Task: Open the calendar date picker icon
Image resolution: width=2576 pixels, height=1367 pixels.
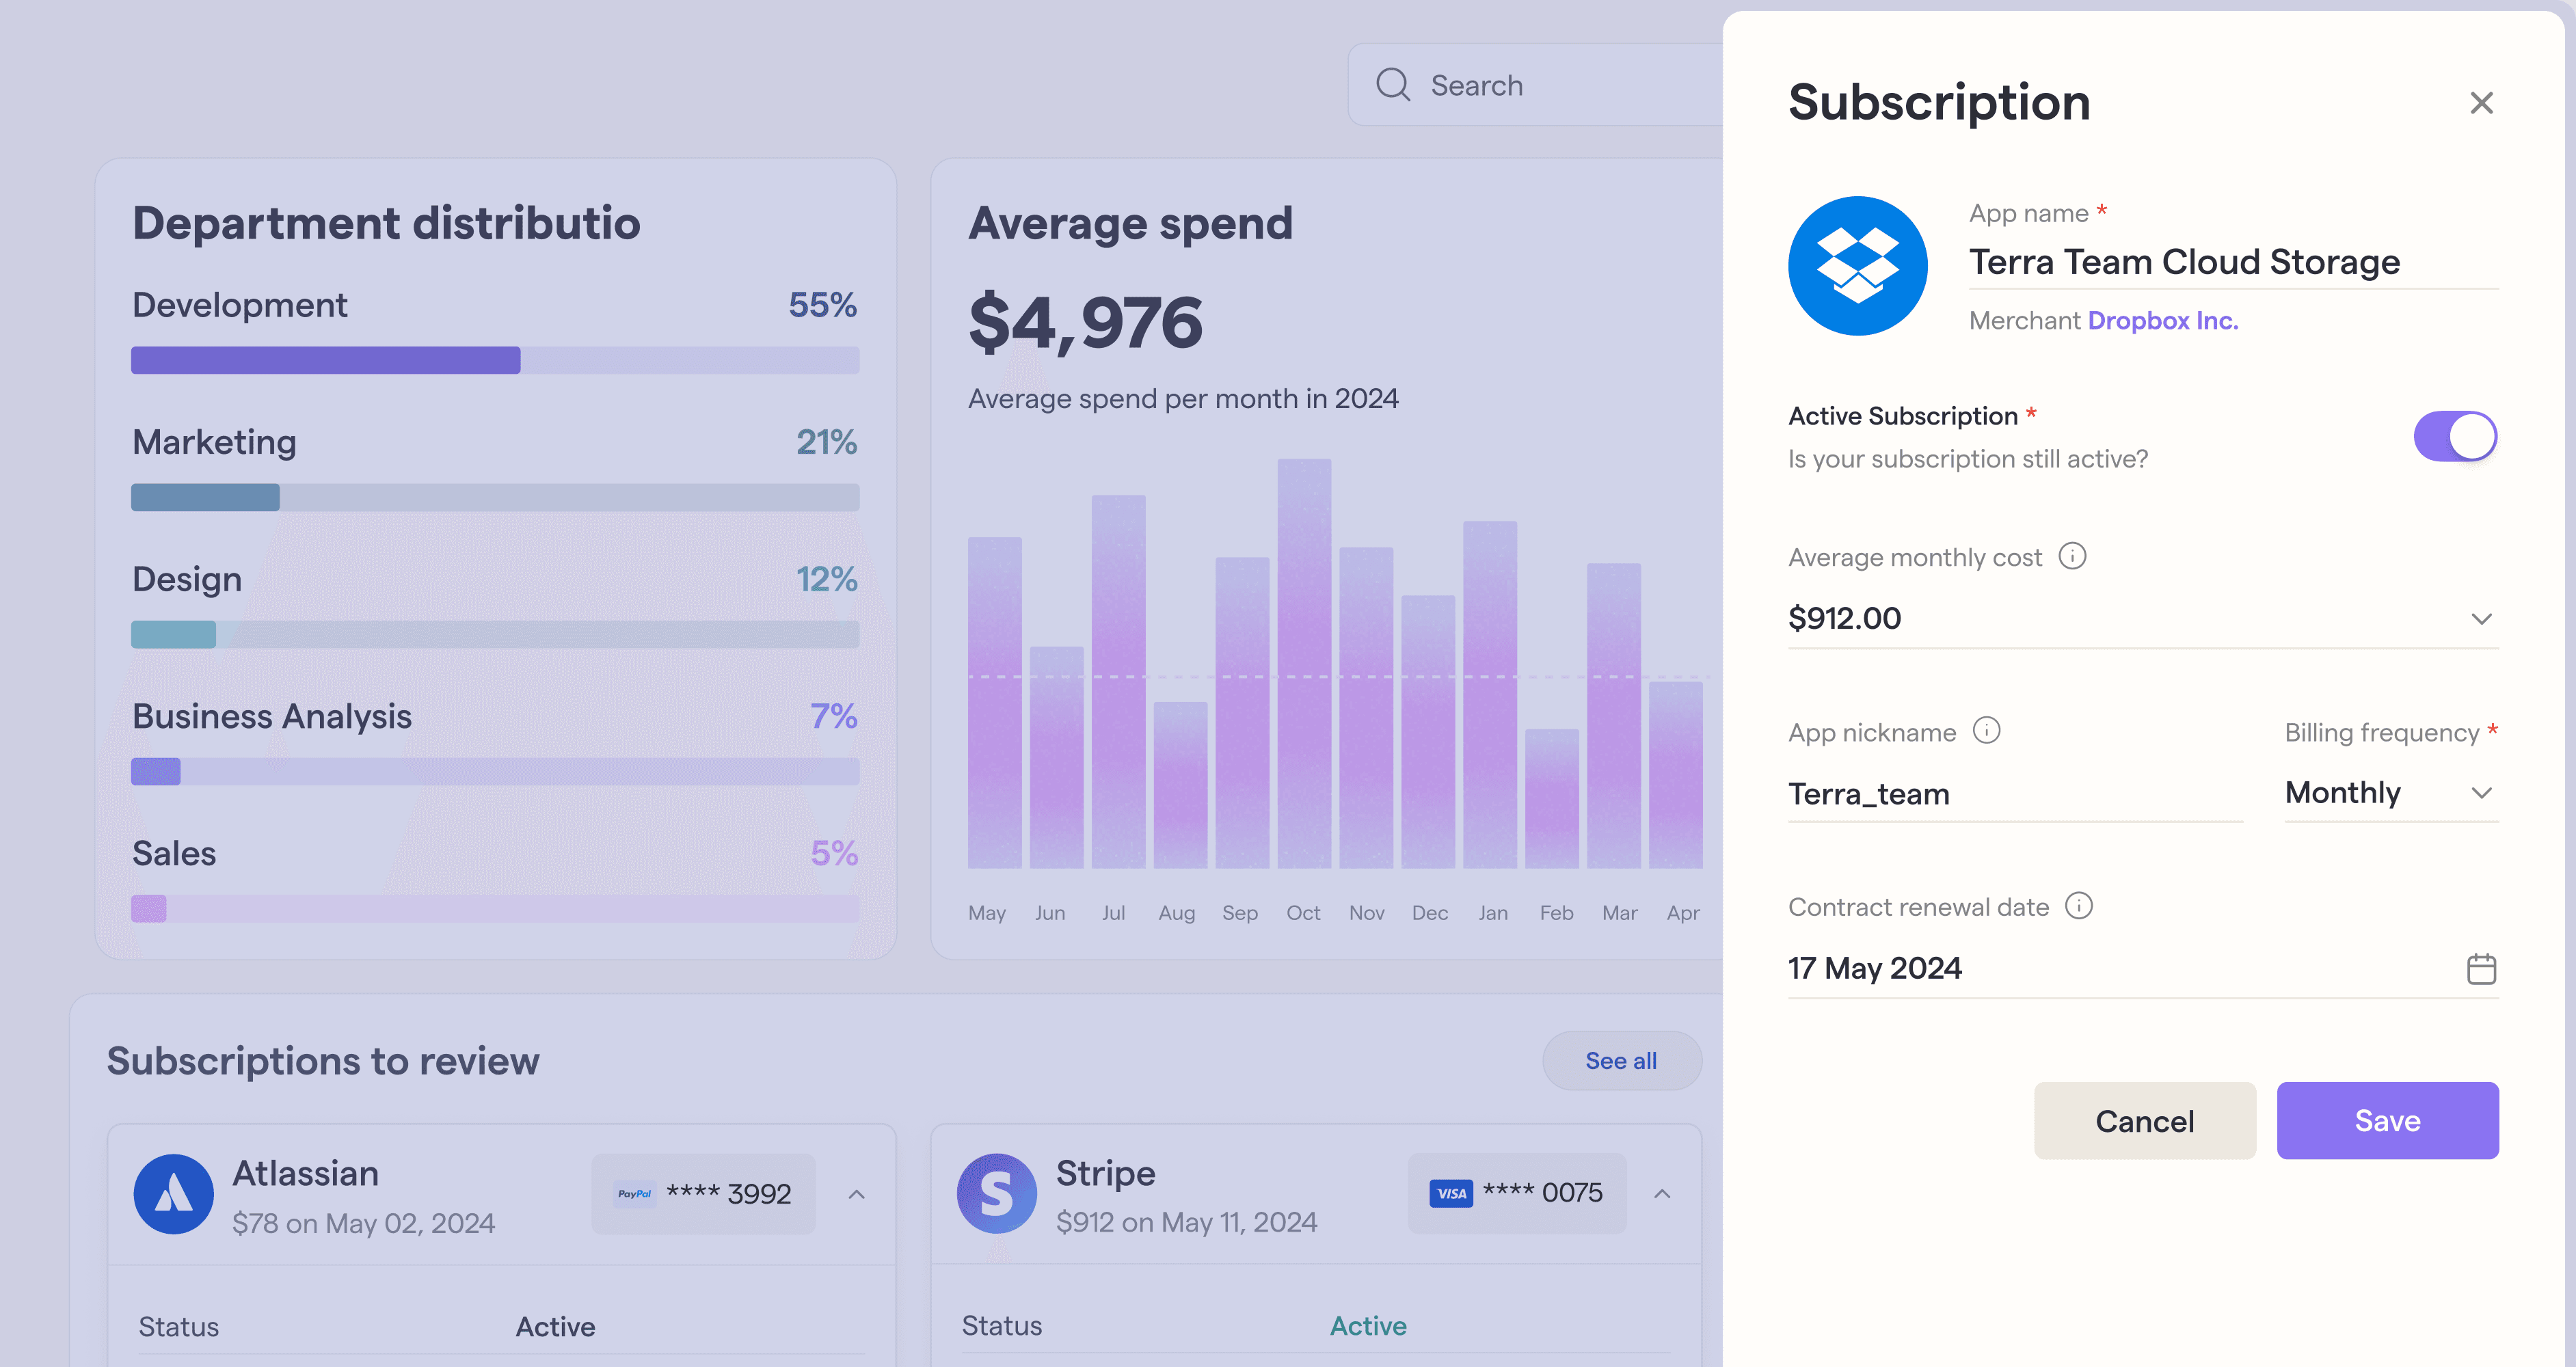Action: pyautogui.click(x=2481, y=968)
